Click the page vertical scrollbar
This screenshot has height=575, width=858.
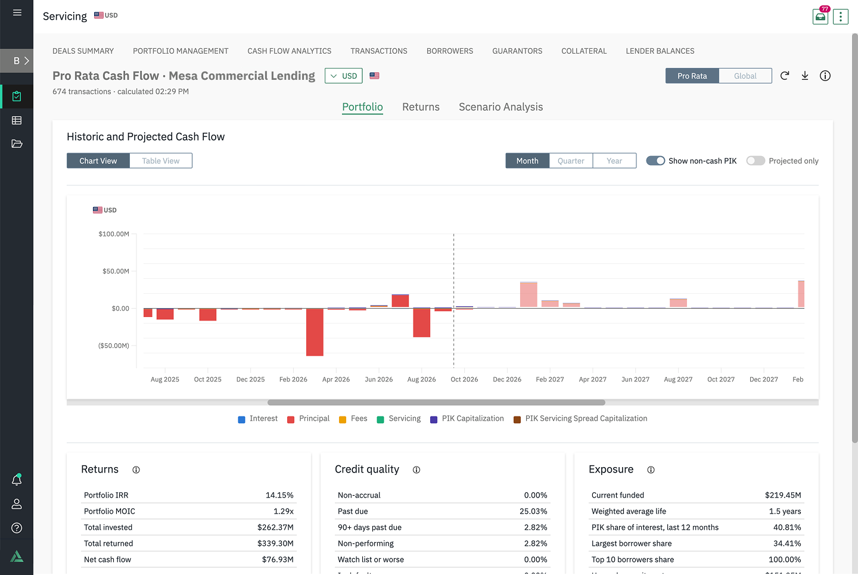point(854,238)
